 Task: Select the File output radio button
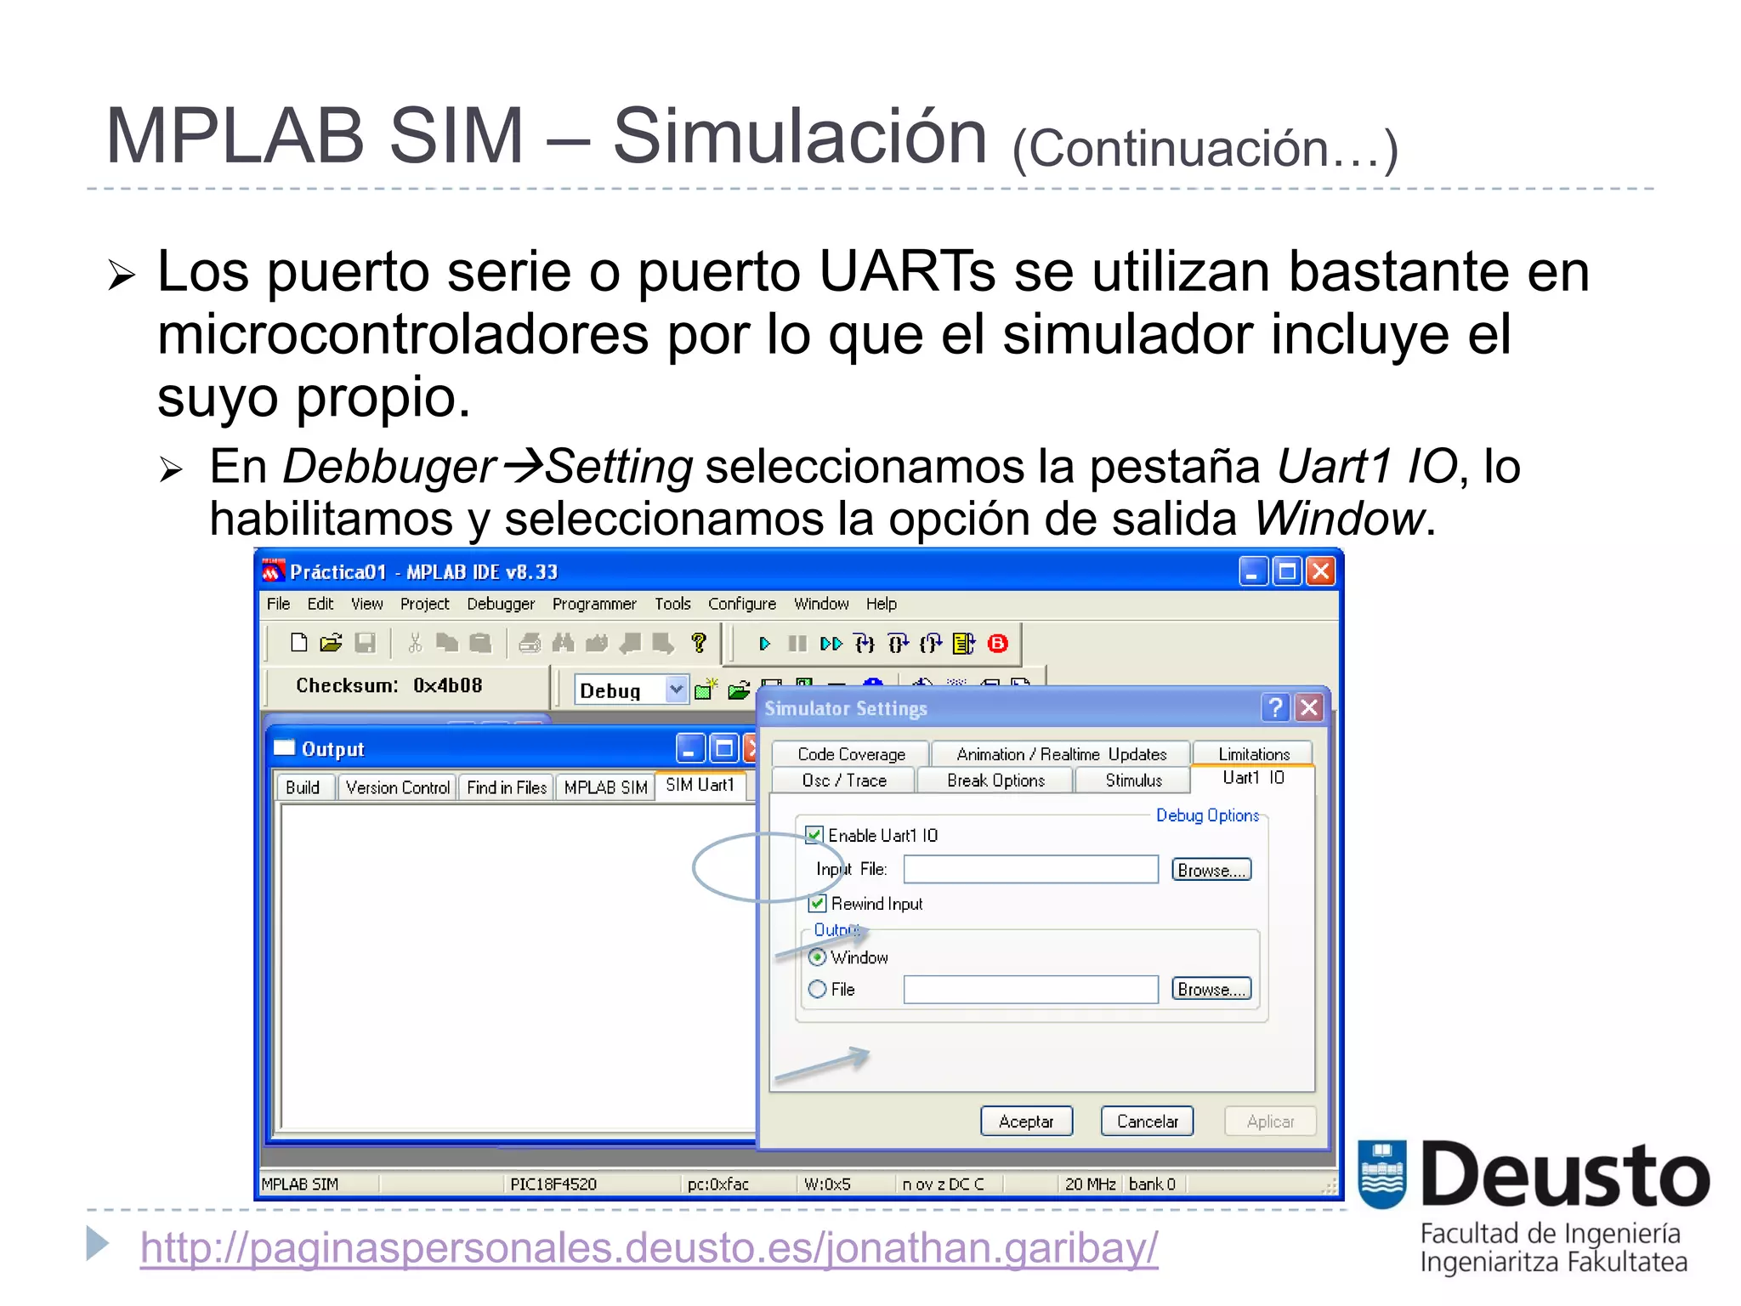[817, 989]
